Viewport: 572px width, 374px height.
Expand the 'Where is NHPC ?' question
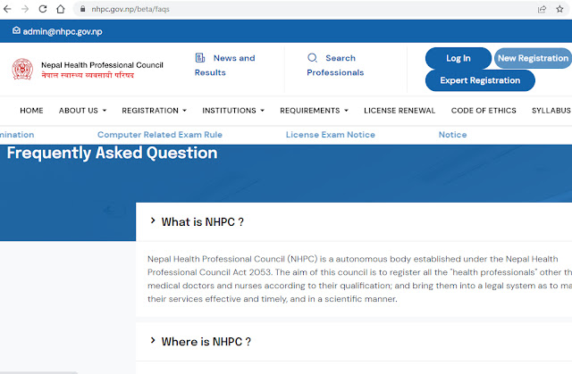(354, 342)
